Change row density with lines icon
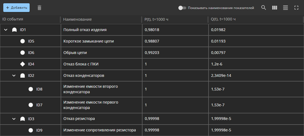This screenshot has width=304, height=136. coord(286,8)
